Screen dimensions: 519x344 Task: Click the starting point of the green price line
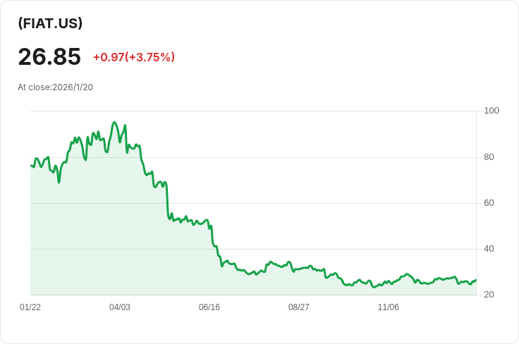pos(31,166)
